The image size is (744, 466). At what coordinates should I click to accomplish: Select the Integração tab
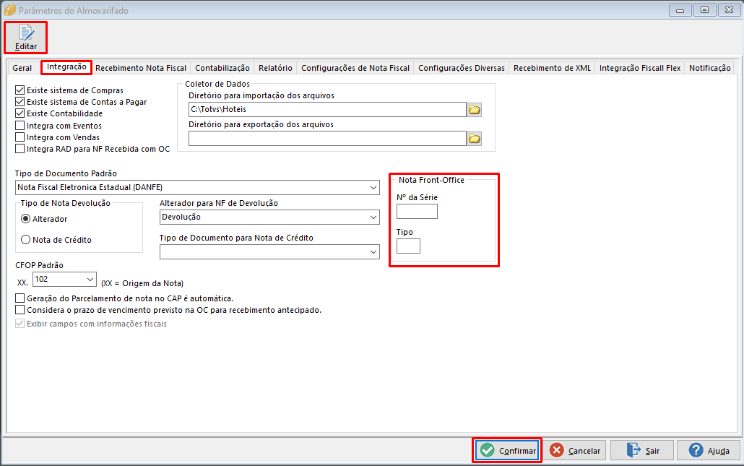[66, 67]
